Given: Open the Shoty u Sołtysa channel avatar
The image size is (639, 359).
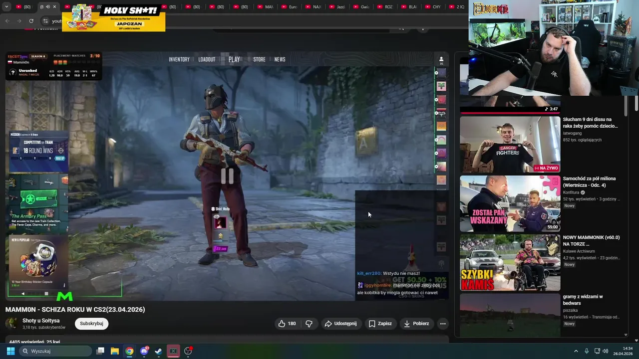Looking at the screenshot, I should (11, 324).
